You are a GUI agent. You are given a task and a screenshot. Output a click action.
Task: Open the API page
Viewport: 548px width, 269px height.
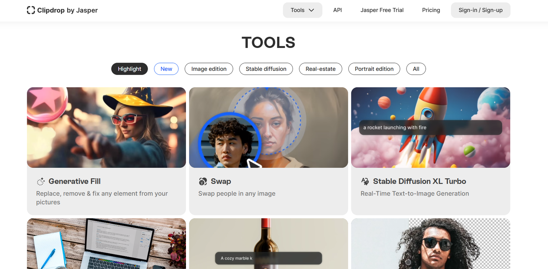[337, 10]
